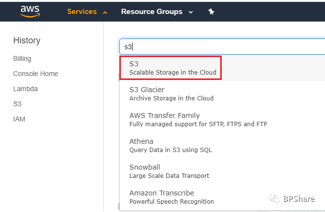Collapse the Services menu using its orange caret
The width and height of the screenshot is (325, 212).
[x=105, y=12]
